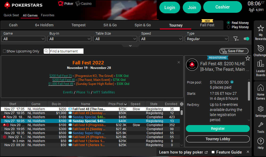Open the Challenges target icon

[260, 48]
